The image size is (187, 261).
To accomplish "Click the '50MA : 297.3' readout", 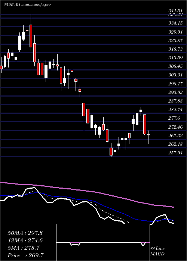I will (25, 233).
